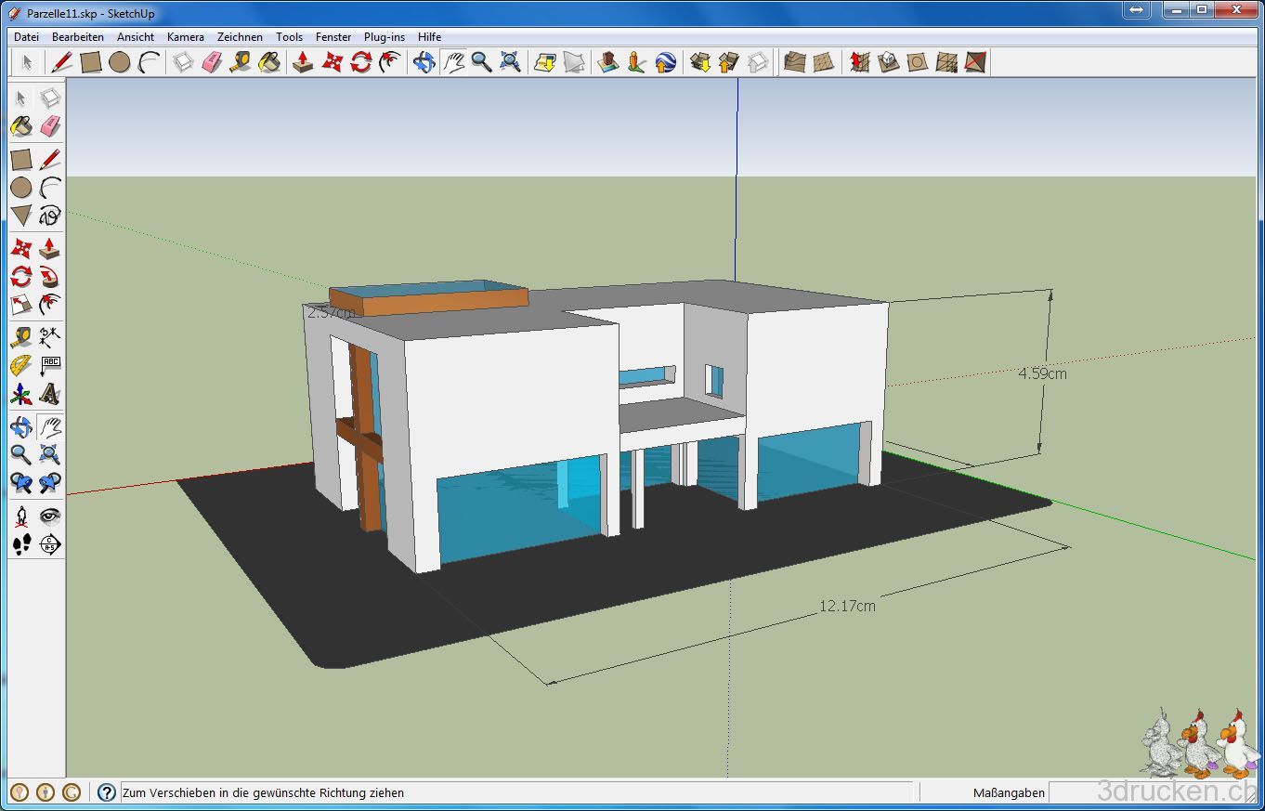
Task: Click the 3D Text tool icon
Action: (x=50, y=394)
